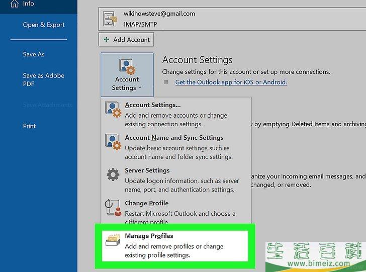Click the Change Profile restart icon

[113, 207]
